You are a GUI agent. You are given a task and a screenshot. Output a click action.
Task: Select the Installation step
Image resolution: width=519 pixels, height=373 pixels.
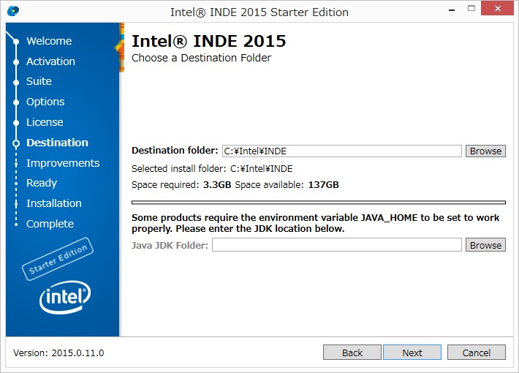coord(54,203)
